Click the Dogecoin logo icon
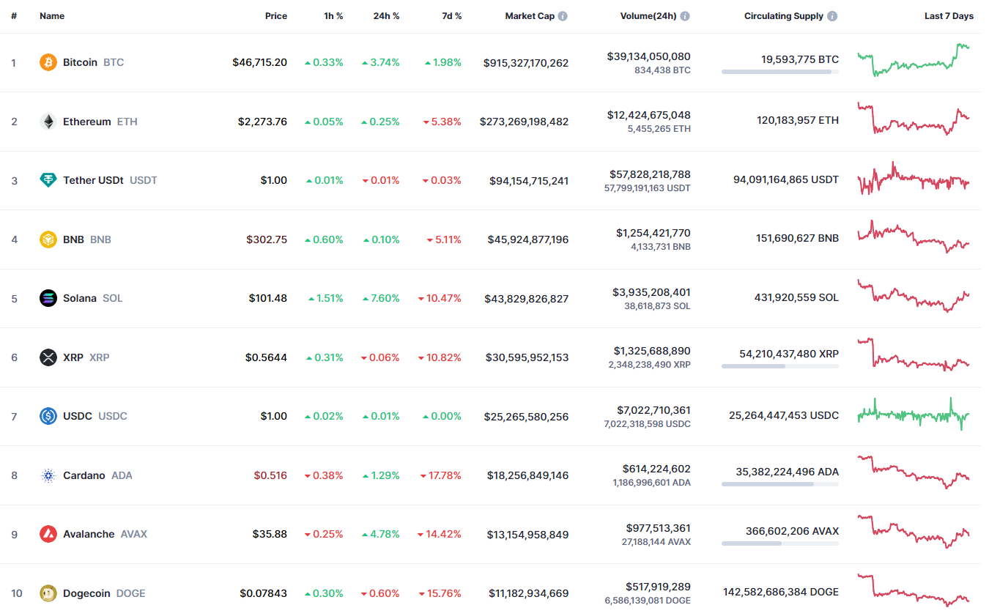This screenshot has height=616, width=989. [48, 593]
